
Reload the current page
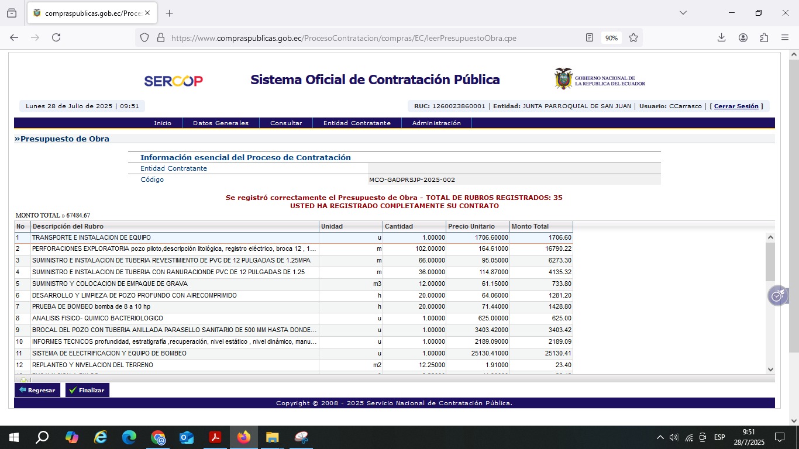click(56, 37)
